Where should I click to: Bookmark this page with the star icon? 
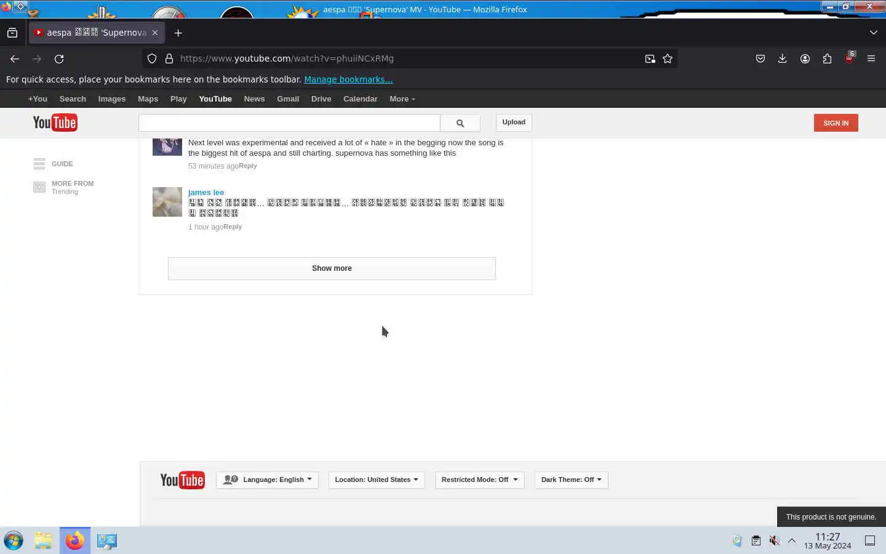click(668, 59)
